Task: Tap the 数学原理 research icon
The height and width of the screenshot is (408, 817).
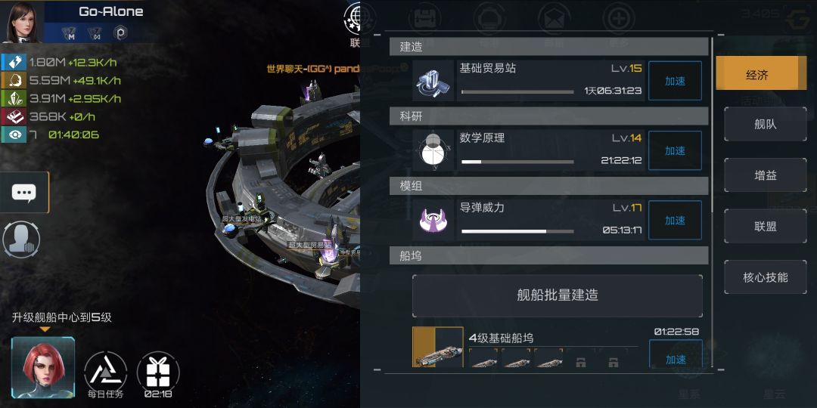Action: coord(433,150)
